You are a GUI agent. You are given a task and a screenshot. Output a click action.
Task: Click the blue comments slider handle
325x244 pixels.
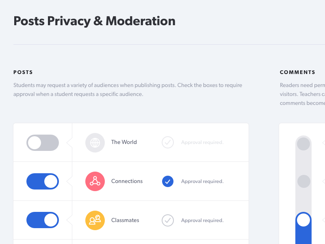coord(303,220)
